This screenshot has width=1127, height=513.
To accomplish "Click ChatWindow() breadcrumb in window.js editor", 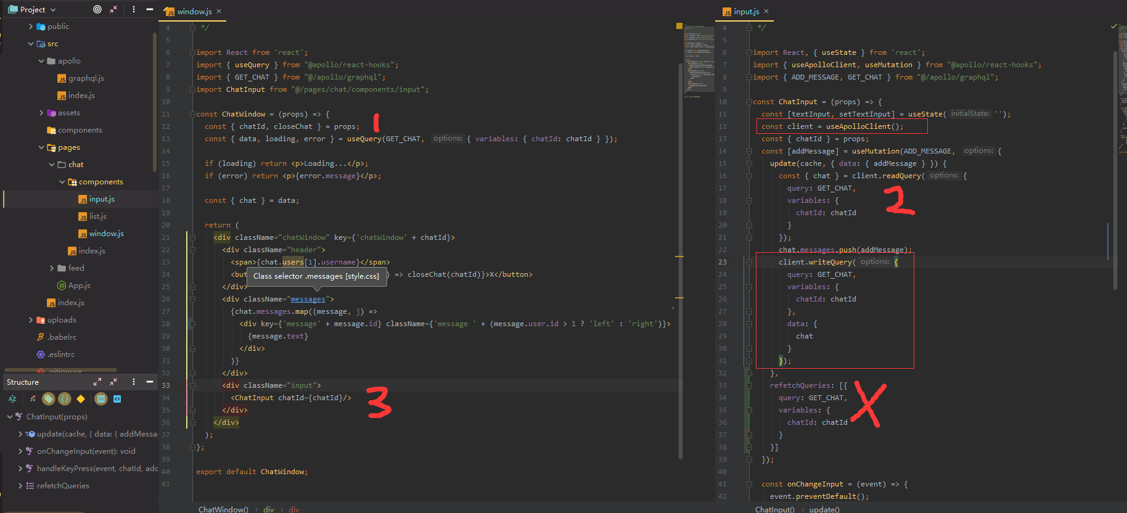I will [223, 509].
